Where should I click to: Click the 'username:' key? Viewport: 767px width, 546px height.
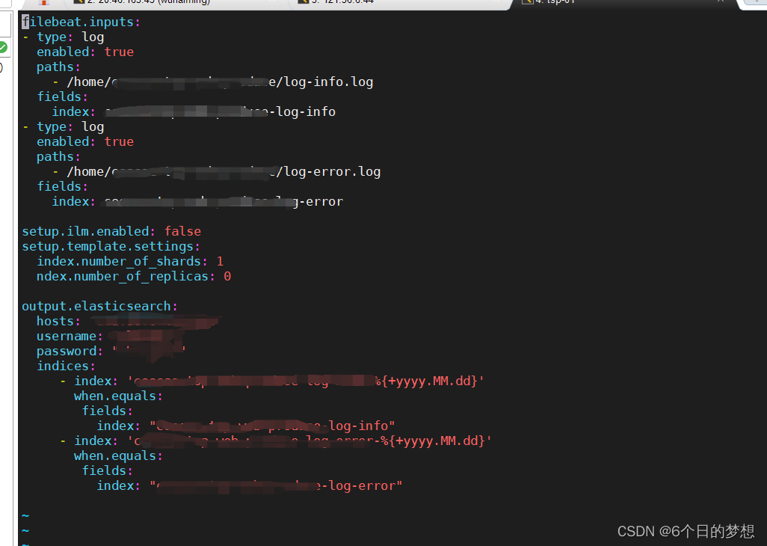(x=70, y=336)
